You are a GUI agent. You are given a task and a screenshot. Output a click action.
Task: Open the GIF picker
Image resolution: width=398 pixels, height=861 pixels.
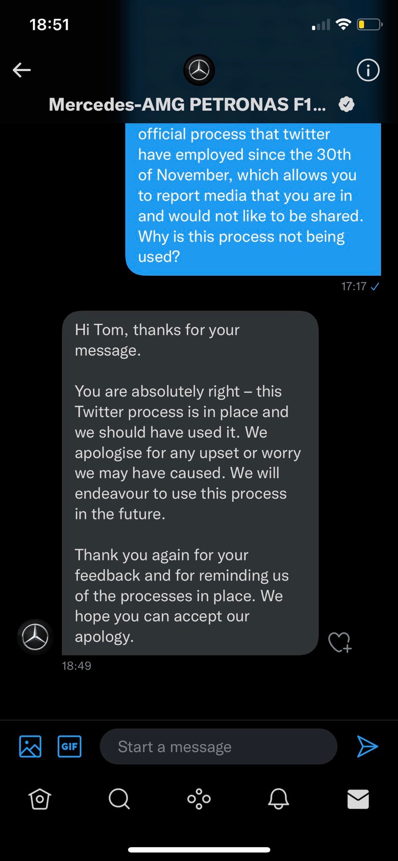point(69,746)
